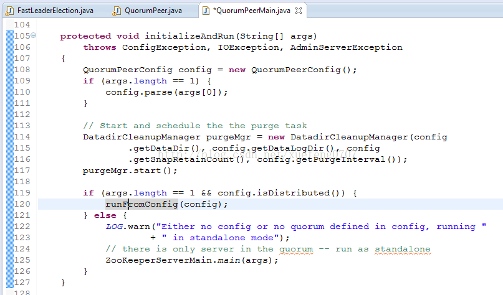Screen dimensions: 503x295
Task: Click the Java file icon on FastLeaderElection.java tab
Action: point(10,11)
